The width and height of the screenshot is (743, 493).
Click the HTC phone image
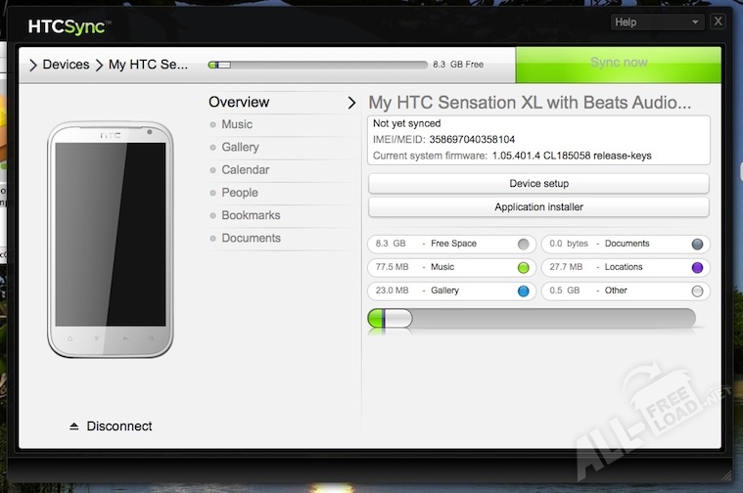110,240
